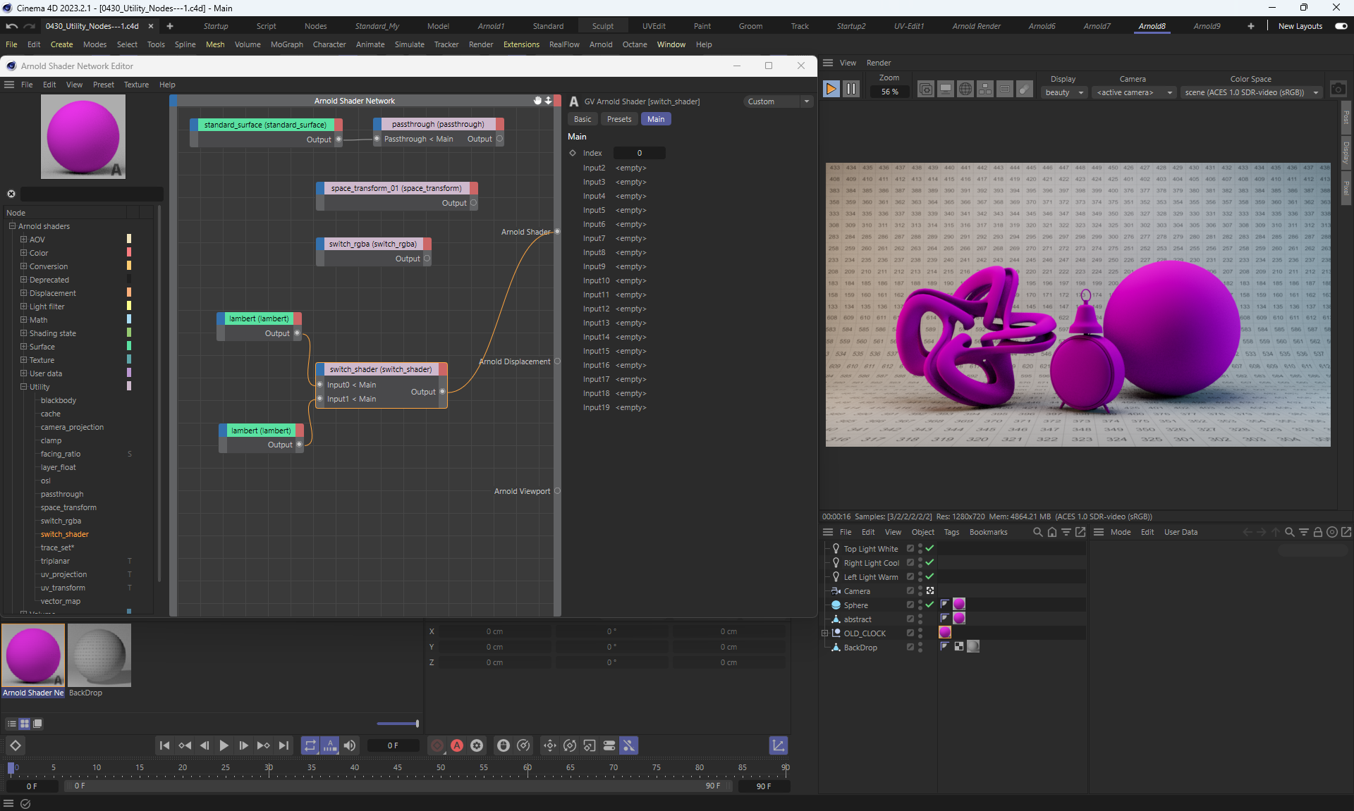Image resolution: width=1354 pixels, height=811 pixels.
Task: Start the Arnold IPR render play button
Action: (831, 89)
